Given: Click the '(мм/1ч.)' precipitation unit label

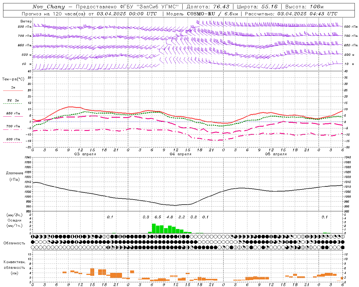Looking at the screenshot, I should click(x=15, y=226).
